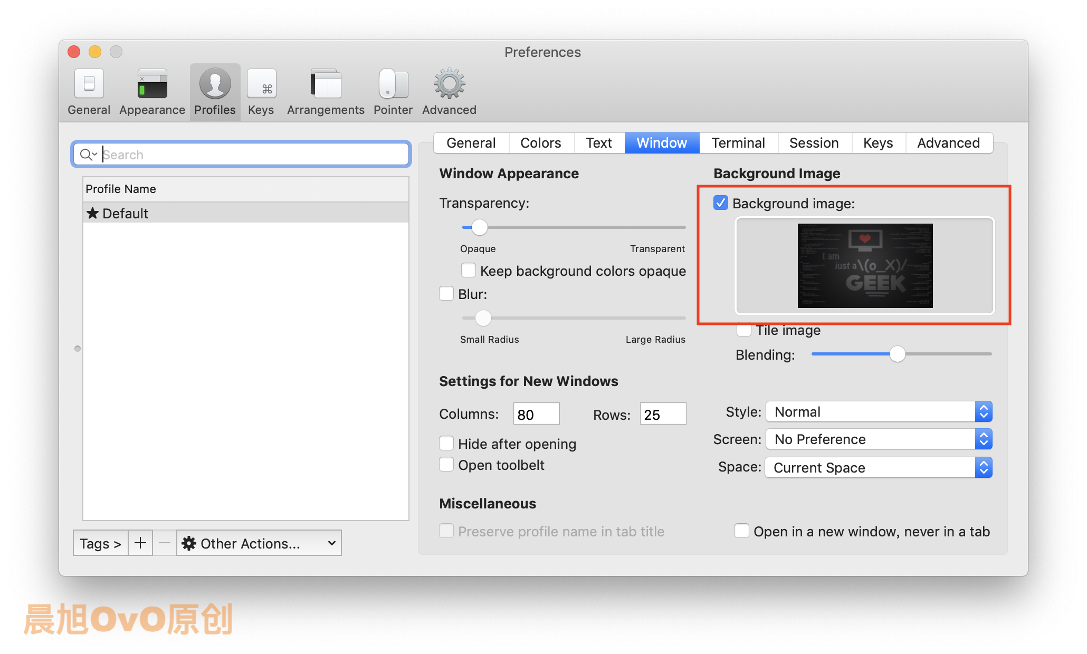
Task: Open the Screen dropdown showing No Preference
Action: point(879,439)
